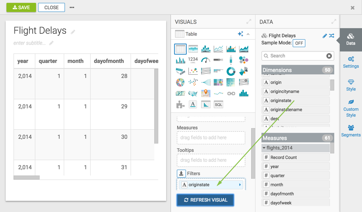Collapse the visual type picker chevron
This screenshot has width=362, height=212.
[x=248, y=34]
